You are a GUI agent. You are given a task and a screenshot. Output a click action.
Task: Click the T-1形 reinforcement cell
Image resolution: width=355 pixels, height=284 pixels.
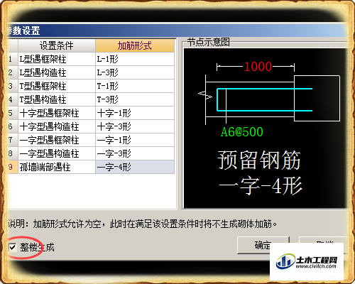point(135,86)
